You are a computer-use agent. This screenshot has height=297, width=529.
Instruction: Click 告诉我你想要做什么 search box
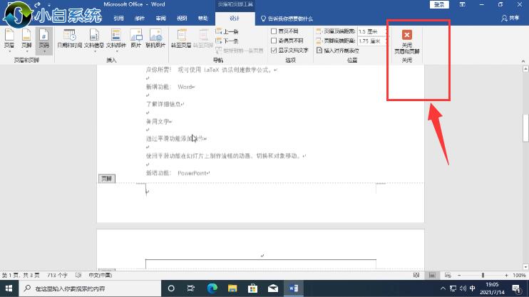287,19
